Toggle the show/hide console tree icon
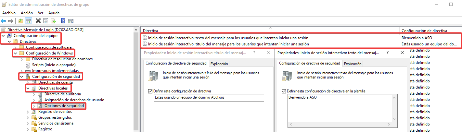Screen dimensions: 462x132 click(x=29, y=21)
